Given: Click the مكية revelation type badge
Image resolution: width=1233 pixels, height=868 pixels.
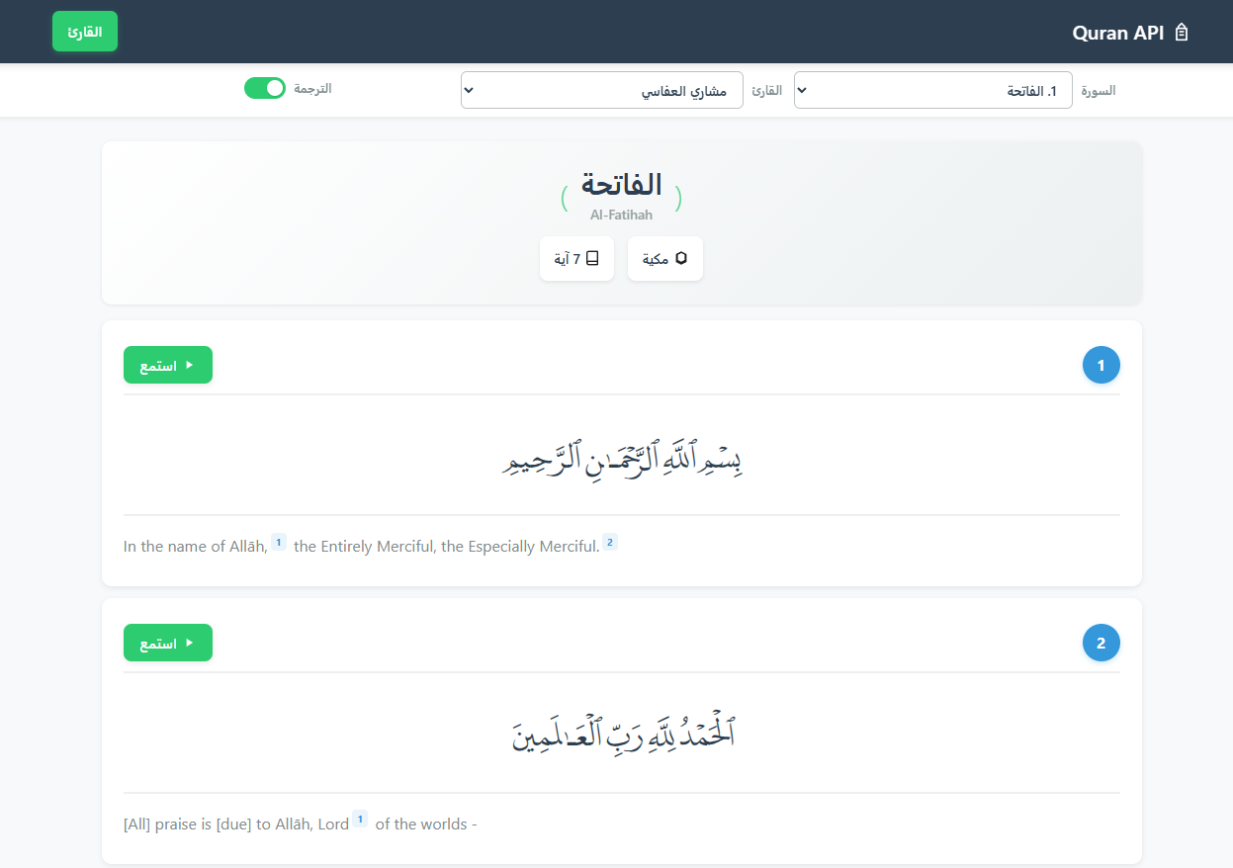Looking at the screenshot, I should click(x=664, y=258).
